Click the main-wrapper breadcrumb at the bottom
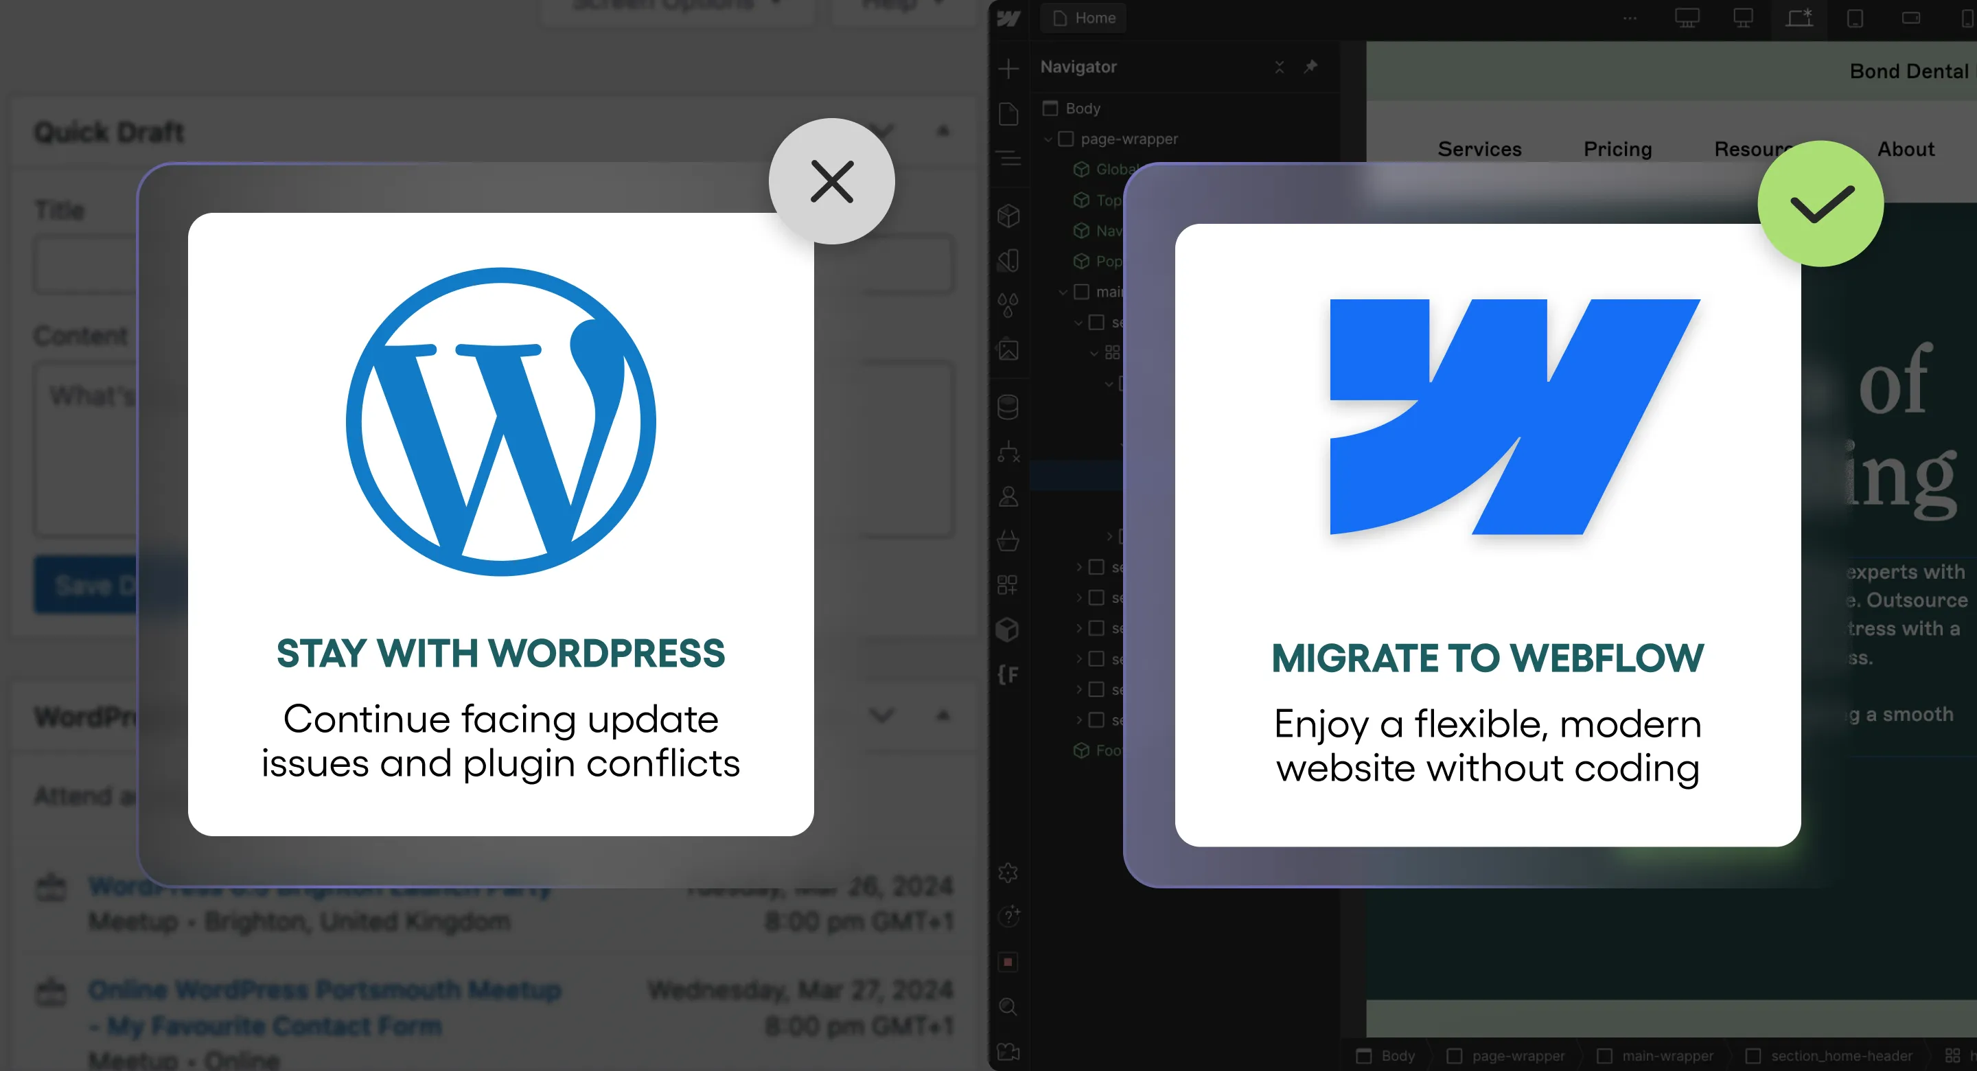Viewport: 1977px width, 1071px height. [x=1656, y=1056]
